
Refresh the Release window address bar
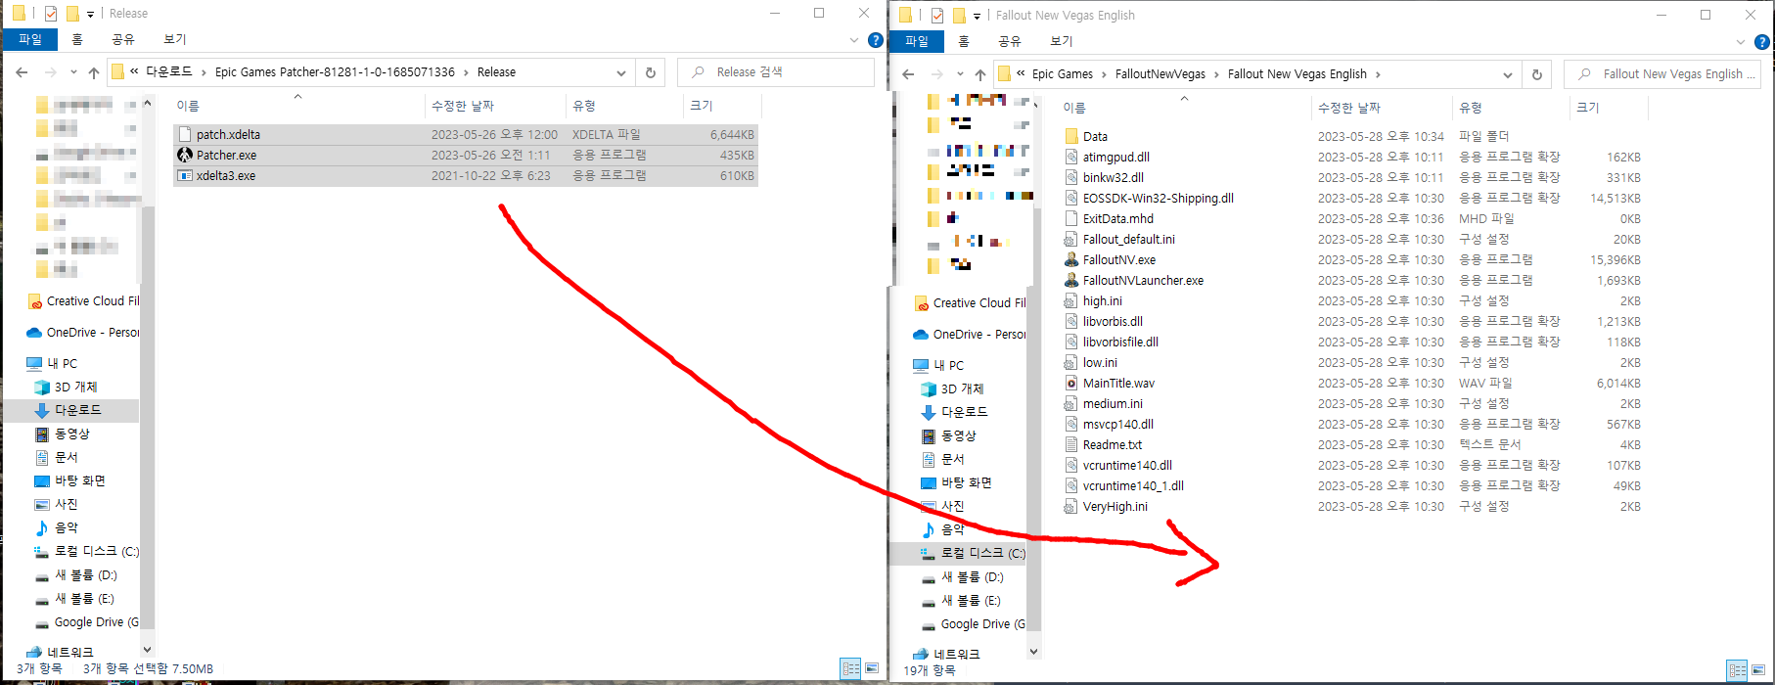coord(650,72)
